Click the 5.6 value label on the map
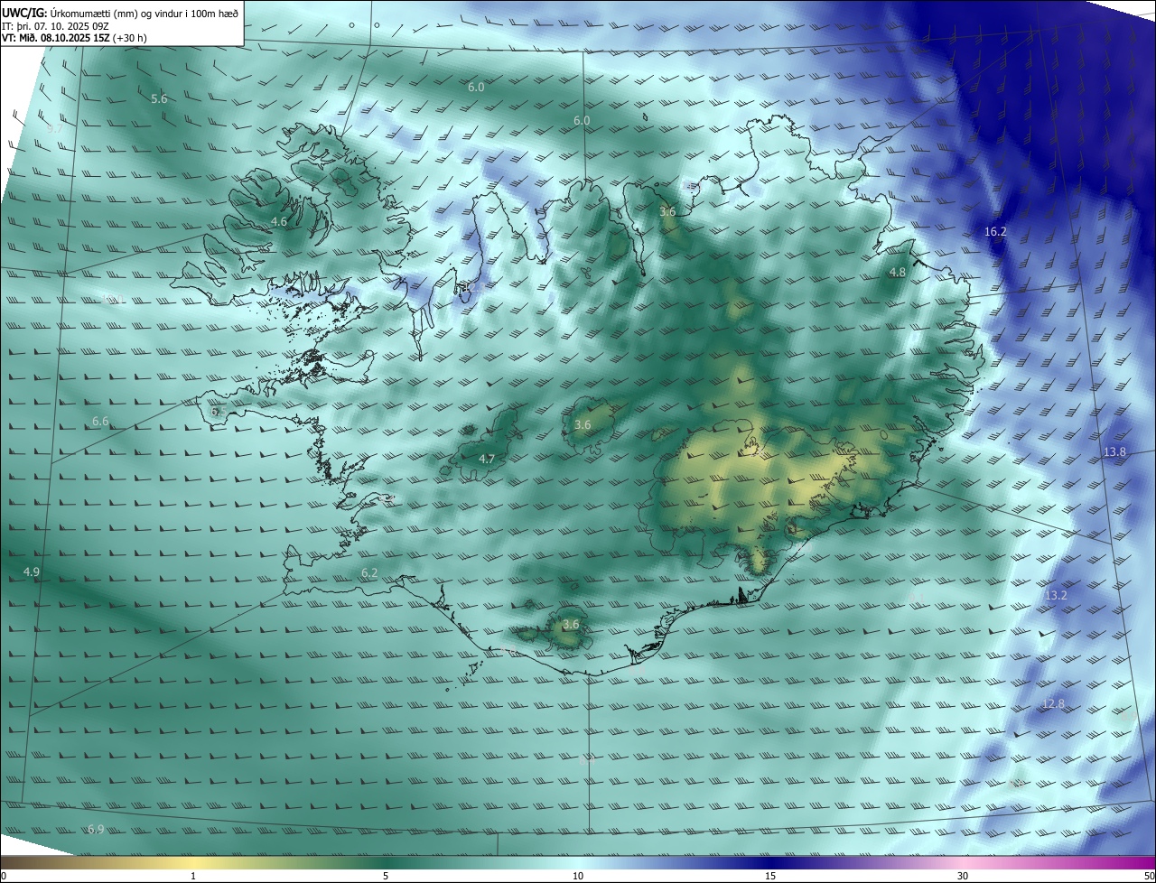This screenshot has height=883, width=1156. tap(159, 98)
